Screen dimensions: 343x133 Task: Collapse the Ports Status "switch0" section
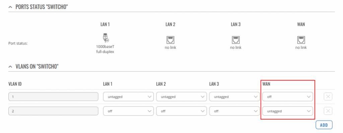tap(10, 7)
